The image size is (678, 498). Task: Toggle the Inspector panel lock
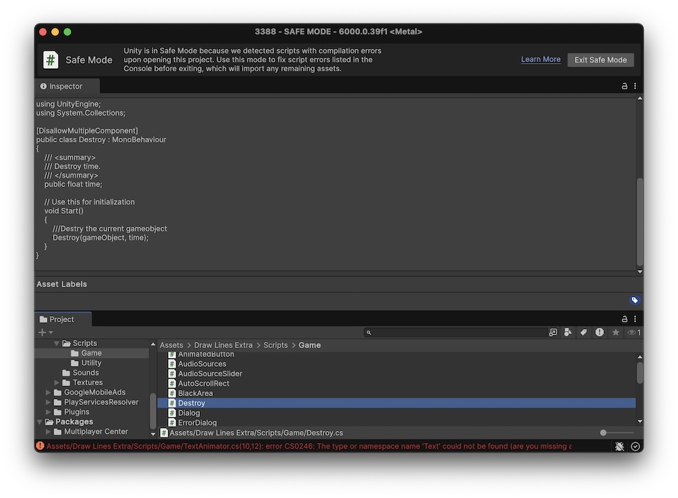[x=624, y=86]
